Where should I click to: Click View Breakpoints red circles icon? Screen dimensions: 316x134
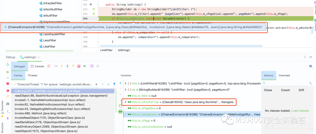coord(8,91)
